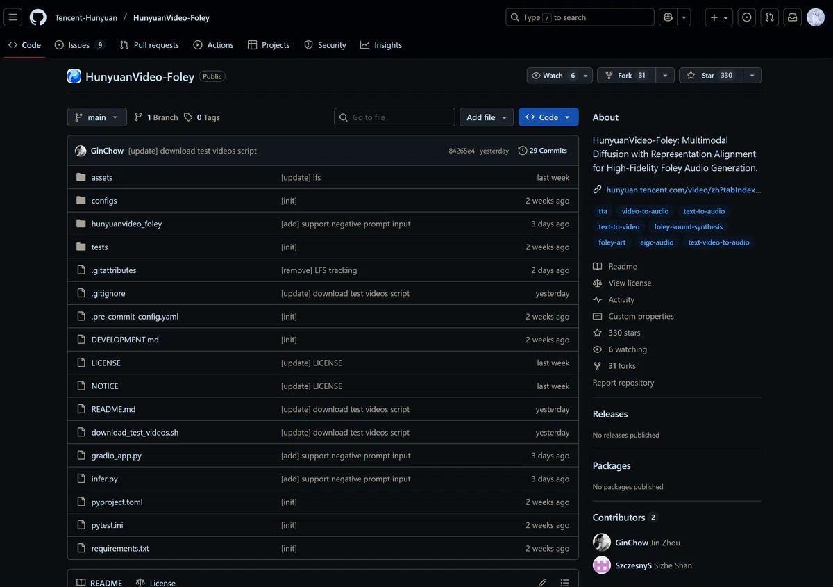Click the assets folder icon

81,177
